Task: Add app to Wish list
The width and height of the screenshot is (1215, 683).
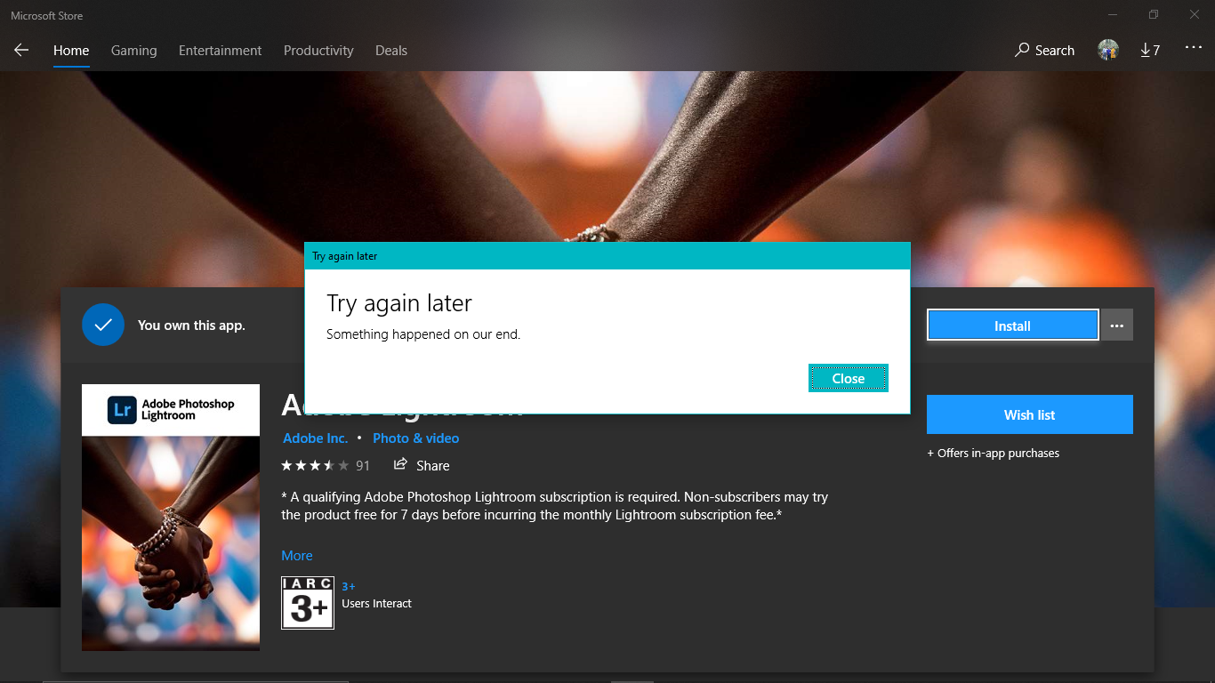Action: click(1030, 414)
